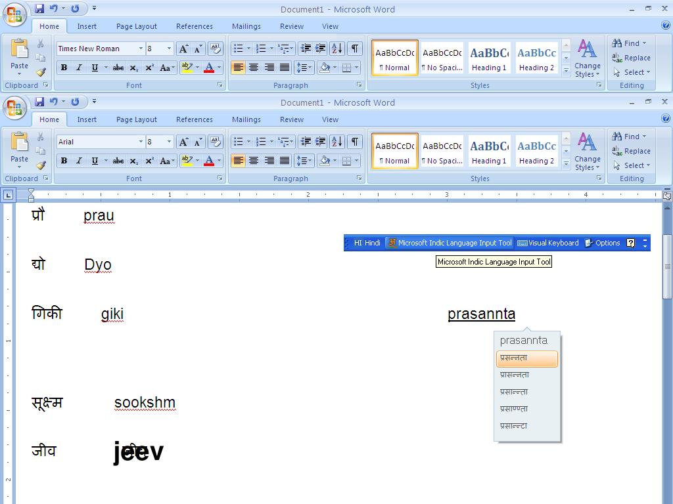The width and height of the screenshot is (673, 504).
Task: Click Decrease Indent in the Arial ribbon
Action: click(x=306, y=142)
